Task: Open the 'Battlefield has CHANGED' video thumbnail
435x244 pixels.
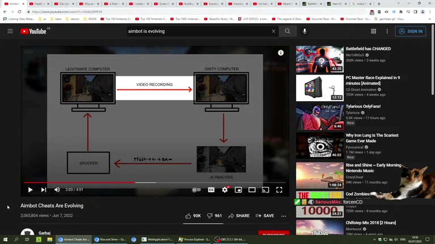Action: click(319, 59)
